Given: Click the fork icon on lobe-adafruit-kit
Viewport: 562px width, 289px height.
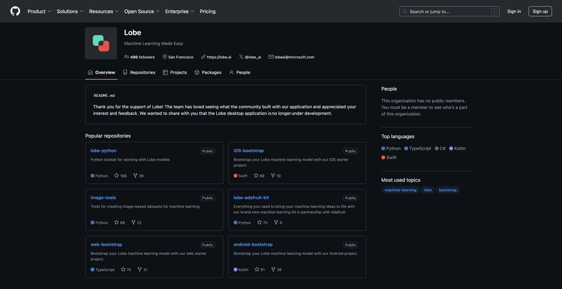Looking at the screenshot, I should click(276, 223).
